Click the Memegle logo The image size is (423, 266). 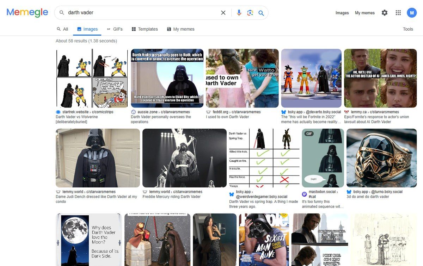pyautogui.click(x=27, y=12)
